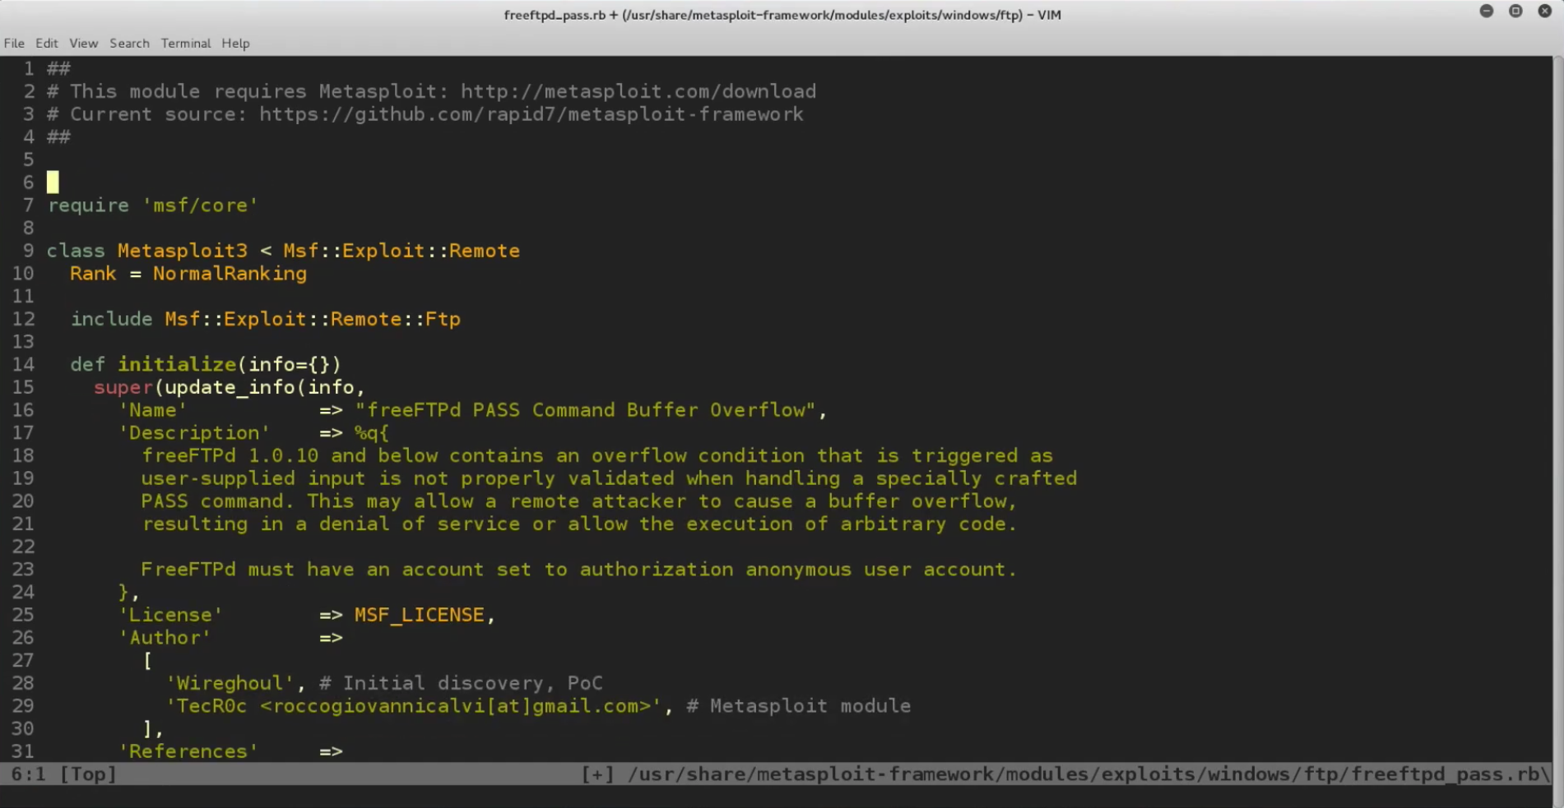Click the metasploit.com/download URL on line 2
1564x808 pixels.
638,91
